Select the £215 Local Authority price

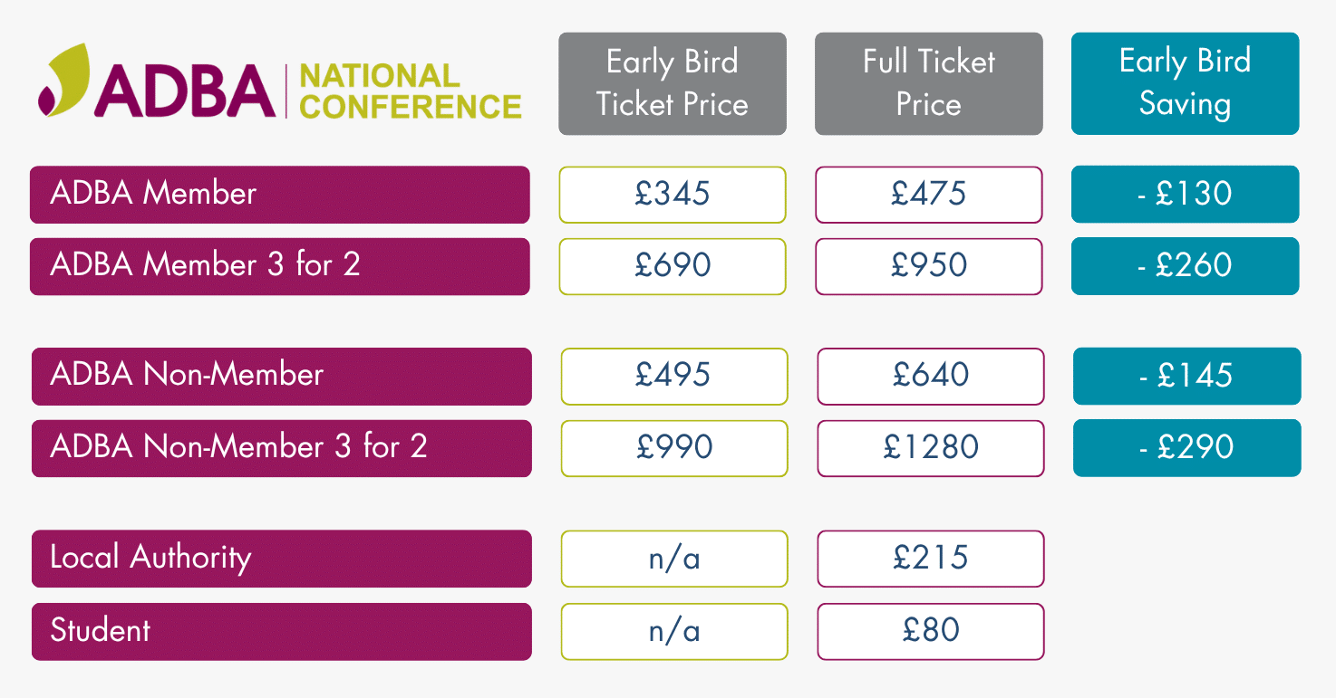(931, 558)
